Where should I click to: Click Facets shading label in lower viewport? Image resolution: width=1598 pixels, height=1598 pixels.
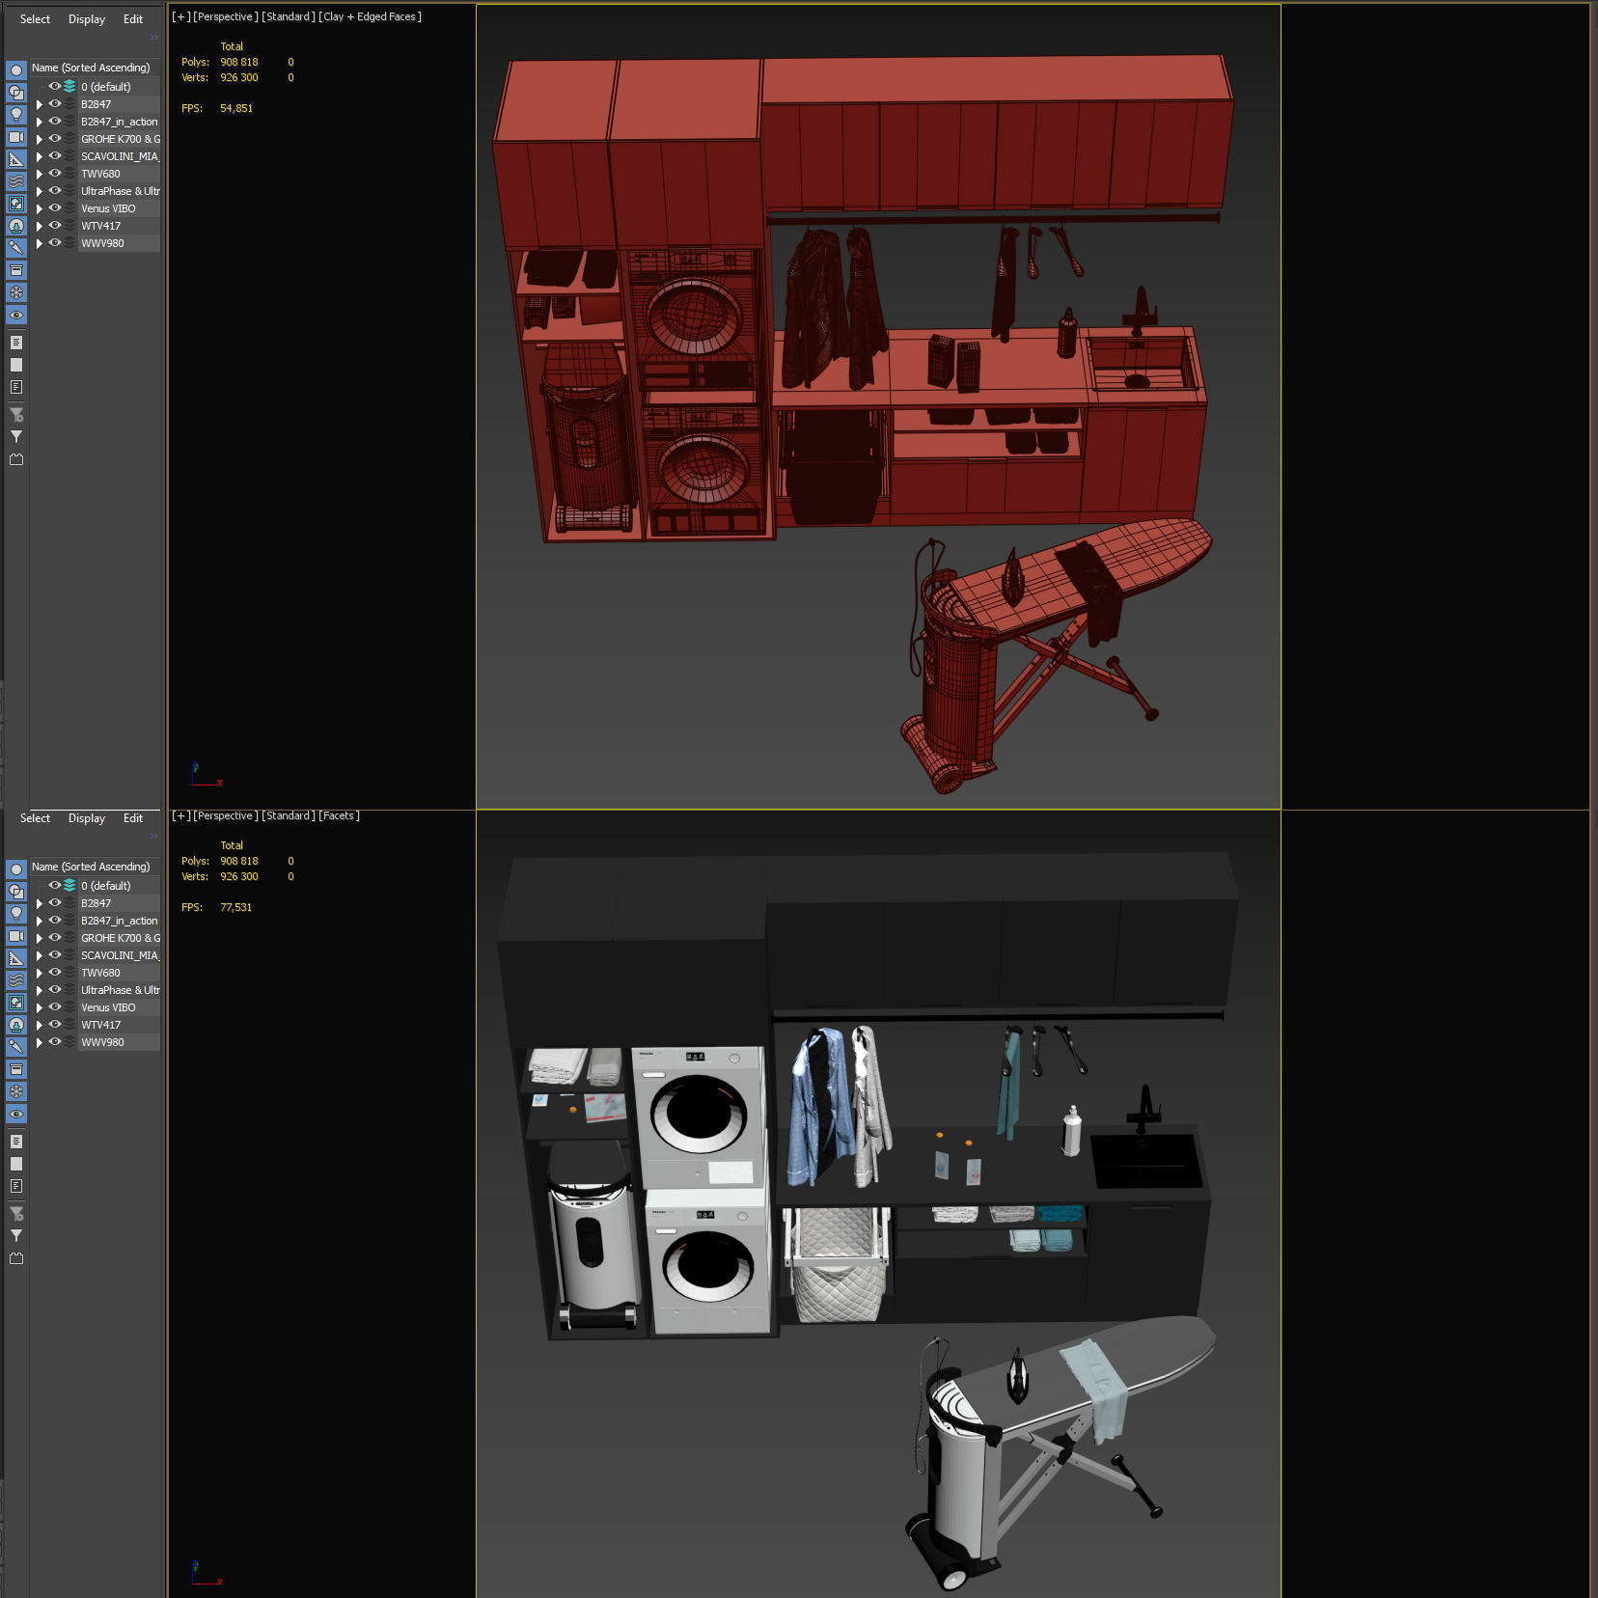(x=339, y=815)
